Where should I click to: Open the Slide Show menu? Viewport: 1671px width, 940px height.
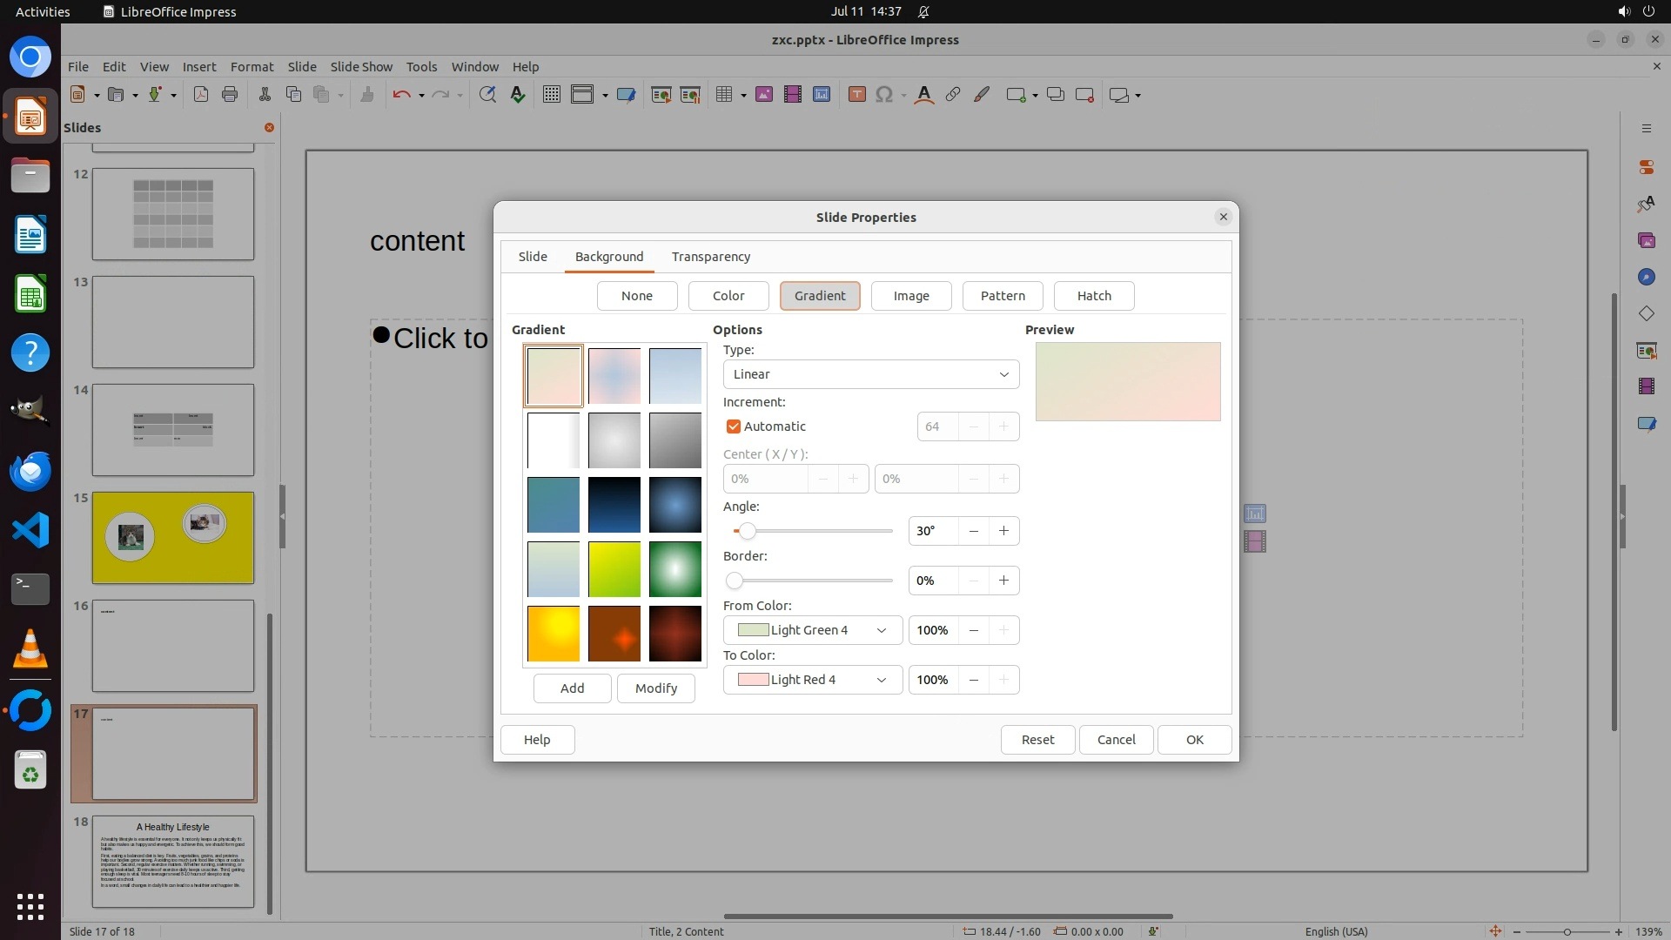(361, 66)
